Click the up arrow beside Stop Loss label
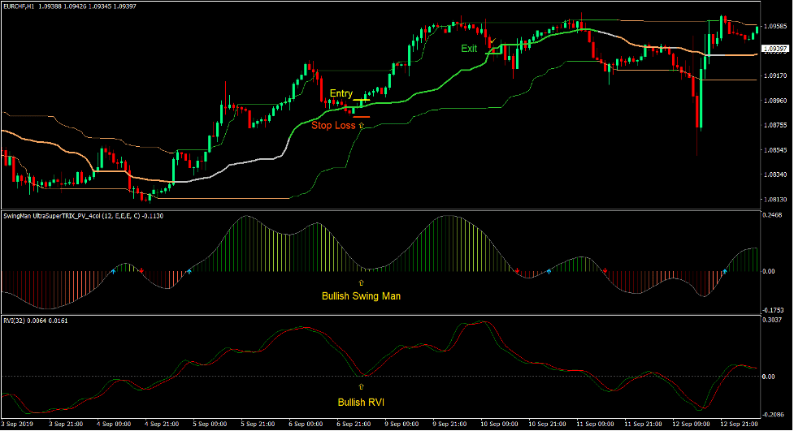Viewport: 794px width, 431px height. tap(362, 126)
